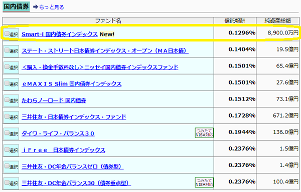This screenshot has height=192, width=301.
Task: Check the たわらノーロード 国内債券 selection box
Action: click(7, 100)
